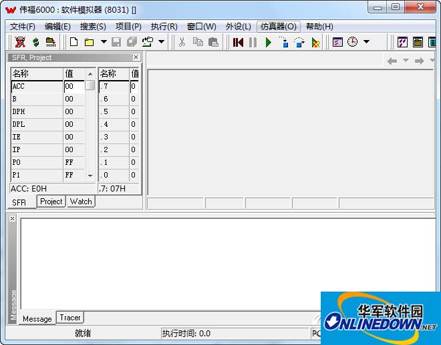Open the 外设(L) menu
This screenshot has height=345, width=441.
tap(239, 27)
